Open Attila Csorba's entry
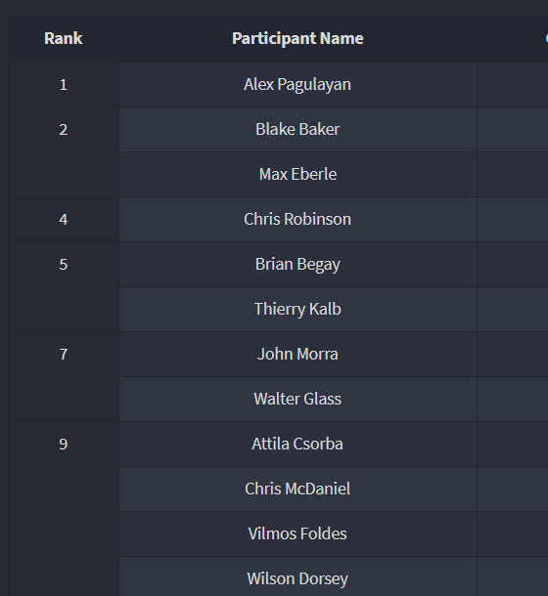 tap(297, 444)
